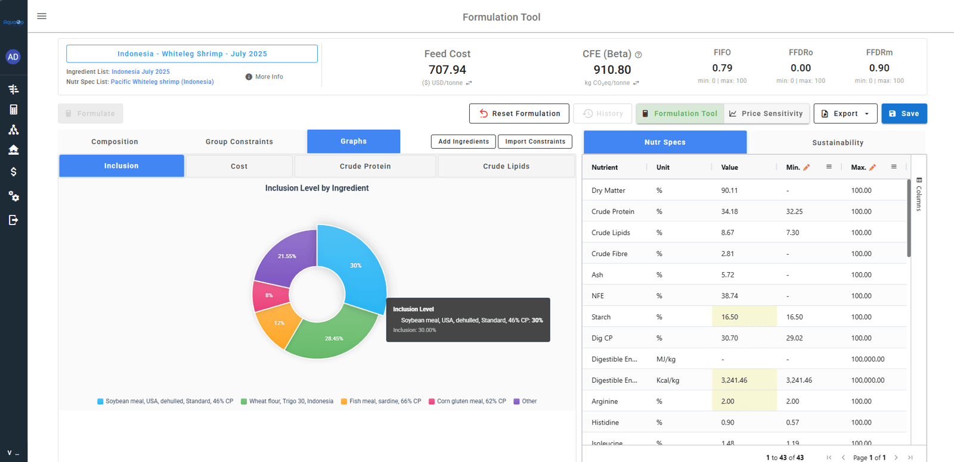Toggle the Corn gluten meal legend entry
The image size is (954, 462).
(x=467, y=401)
